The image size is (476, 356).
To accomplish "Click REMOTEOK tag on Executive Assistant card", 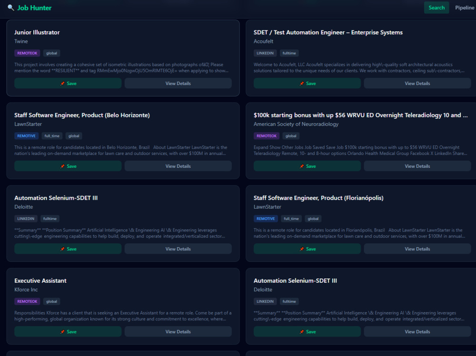I will point(27,301).
